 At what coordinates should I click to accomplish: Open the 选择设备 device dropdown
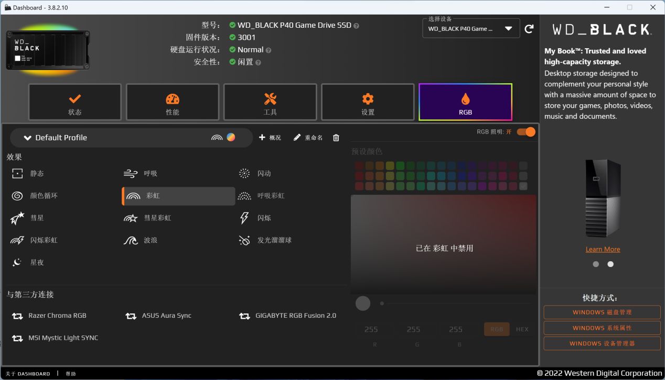click(471, 29)
